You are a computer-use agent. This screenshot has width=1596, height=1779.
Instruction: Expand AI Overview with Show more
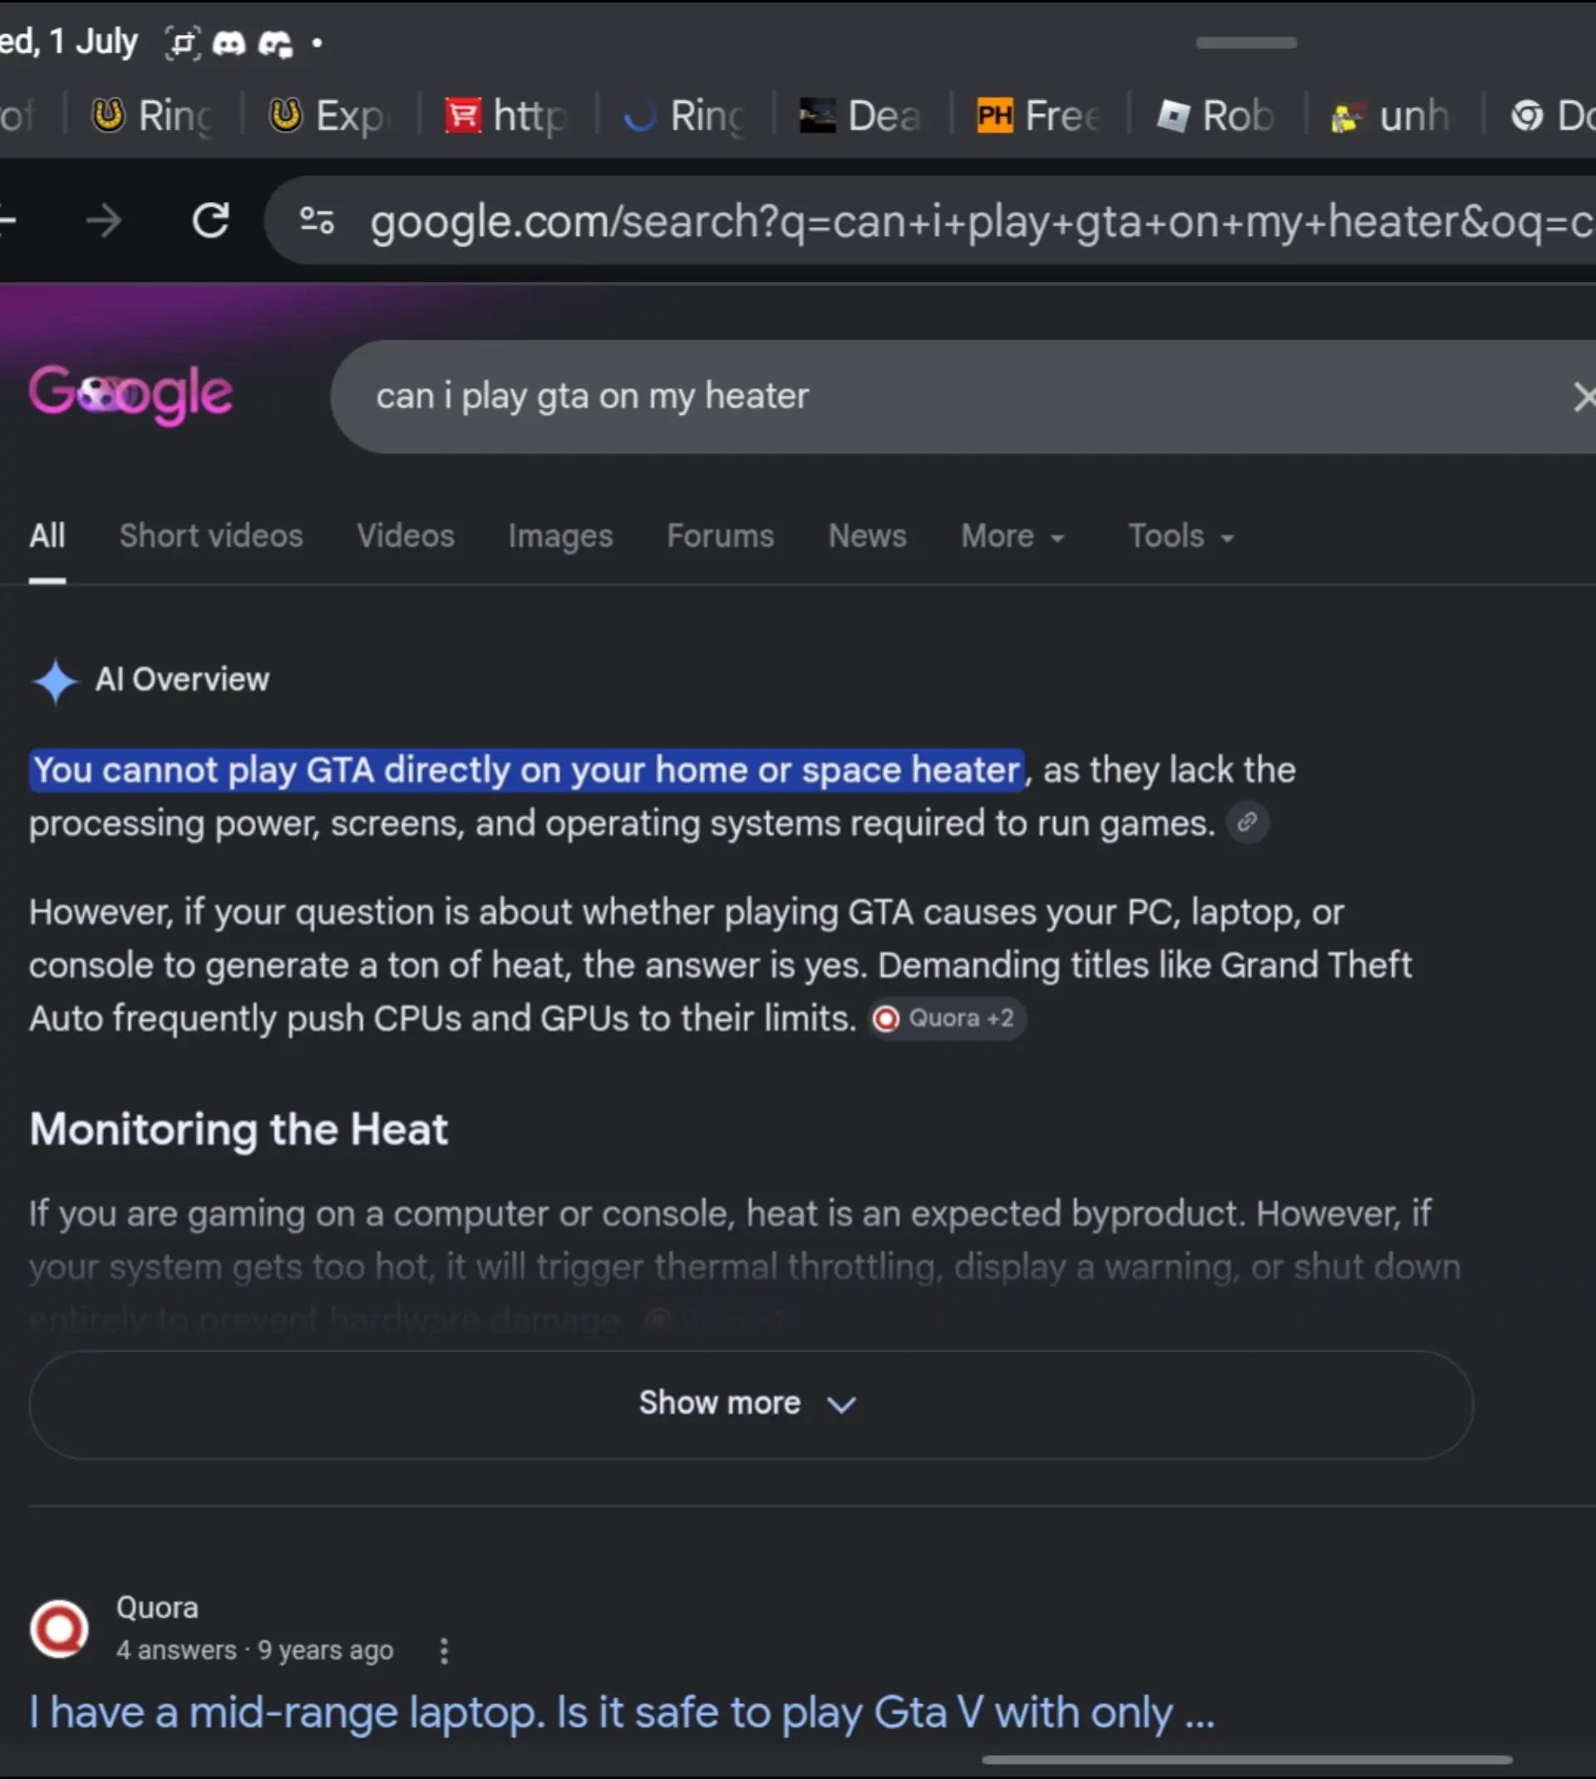(751, 1404)
